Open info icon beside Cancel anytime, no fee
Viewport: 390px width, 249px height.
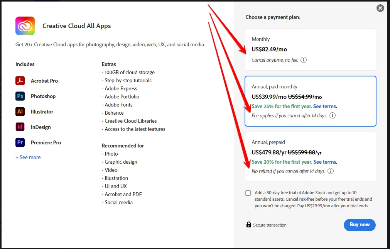[304, 60]
